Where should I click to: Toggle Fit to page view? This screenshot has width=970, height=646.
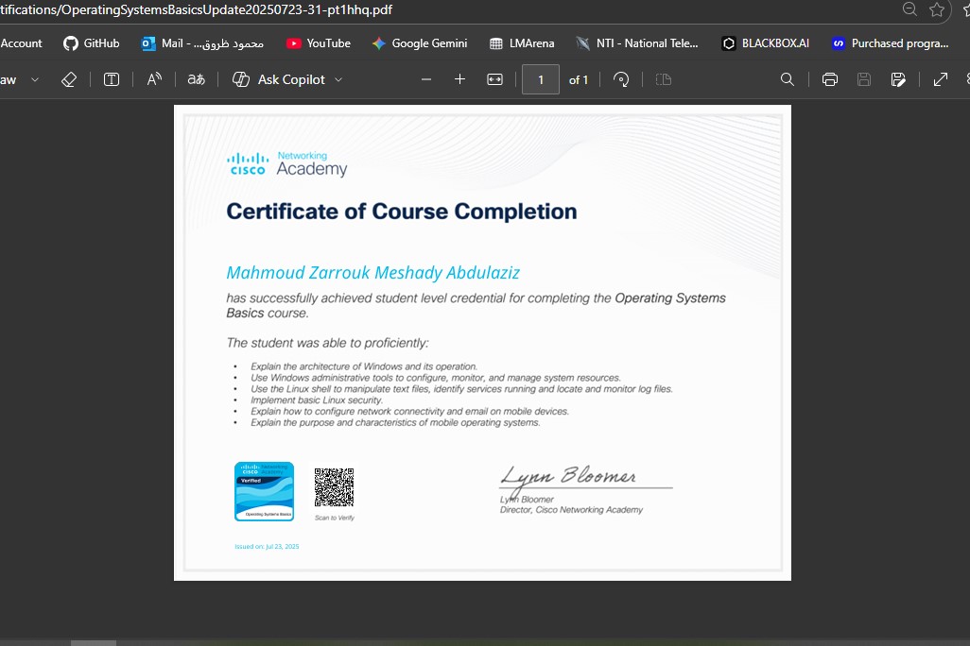[494, 79]
